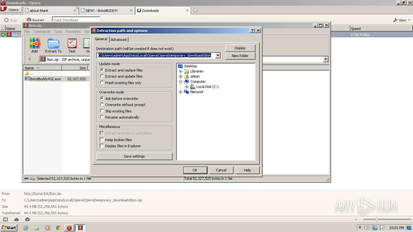
Task: Expand the admin tree node
Action: [x=181, y=76]
